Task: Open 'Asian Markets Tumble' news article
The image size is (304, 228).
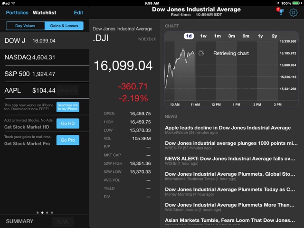Action: point(231,222)
